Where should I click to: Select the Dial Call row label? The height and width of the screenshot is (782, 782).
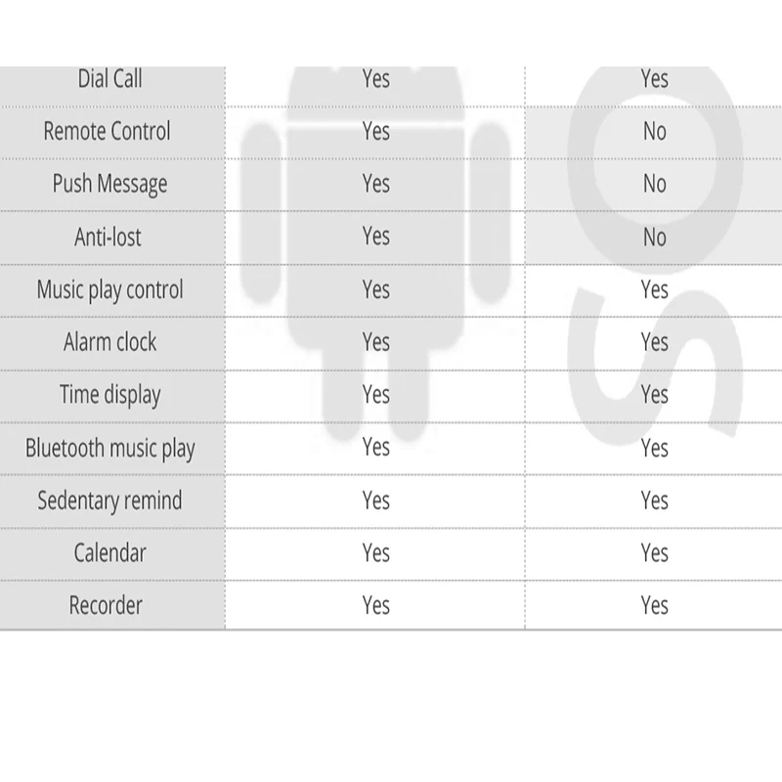[x=110, y=79]
